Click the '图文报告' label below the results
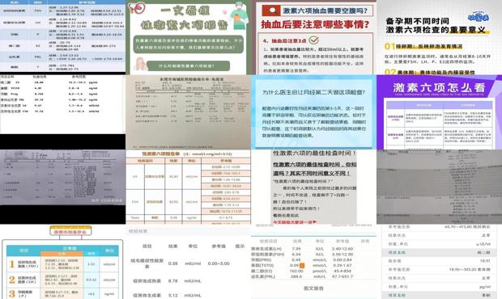This screenshot has height=299, width=502. [313, 288]
